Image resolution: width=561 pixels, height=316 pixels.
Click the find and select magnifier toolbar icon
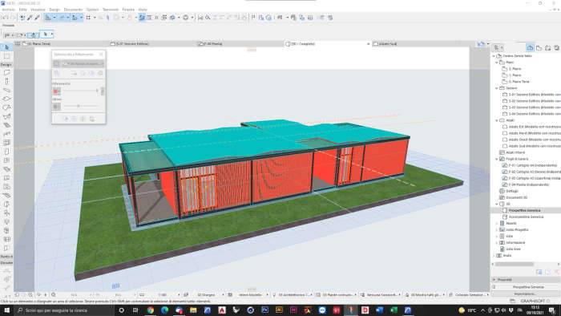[208, 18]
